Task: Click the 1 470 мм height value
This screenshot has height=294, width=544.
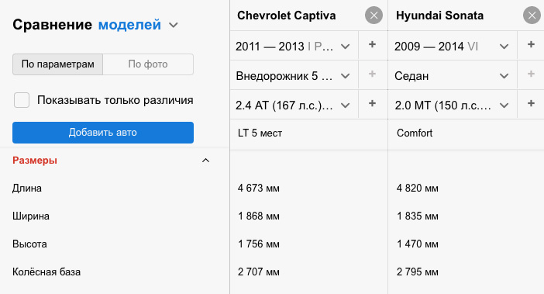Action: [x=418, y=244]
